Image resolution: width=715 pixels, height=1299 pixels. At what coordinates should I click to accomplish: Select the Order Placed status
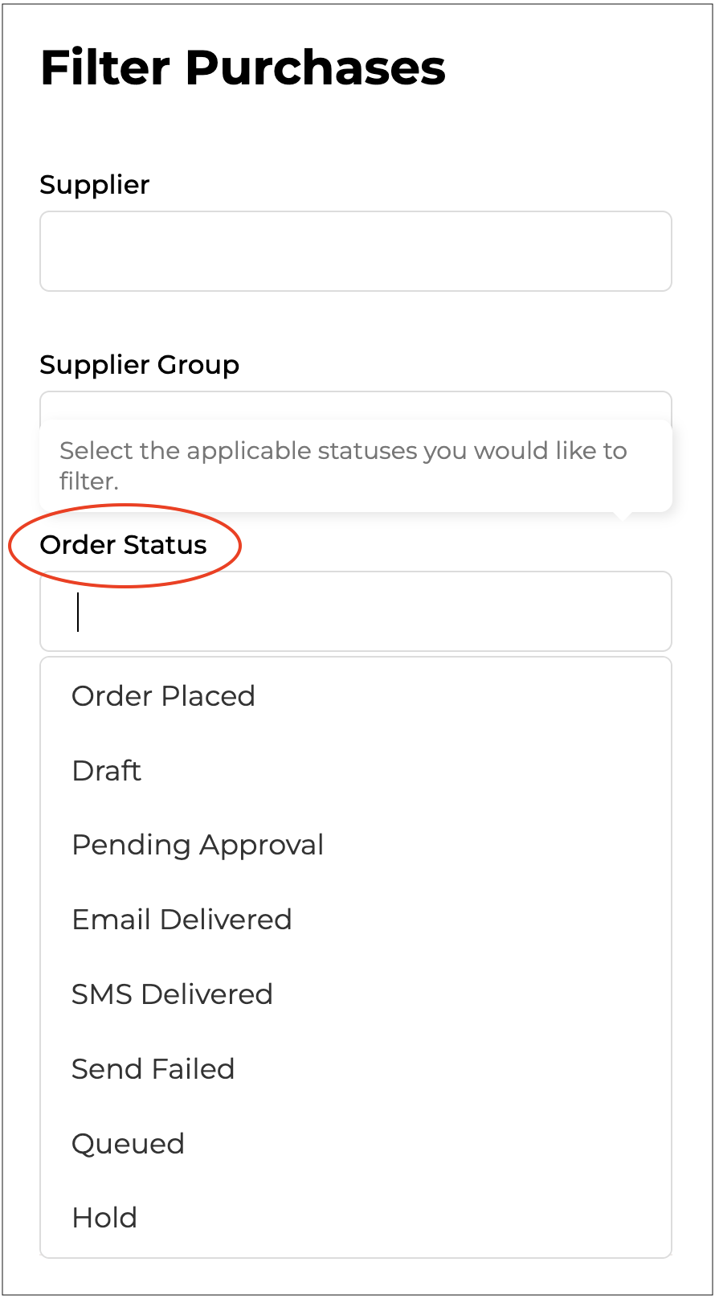(x=163, y=696)
